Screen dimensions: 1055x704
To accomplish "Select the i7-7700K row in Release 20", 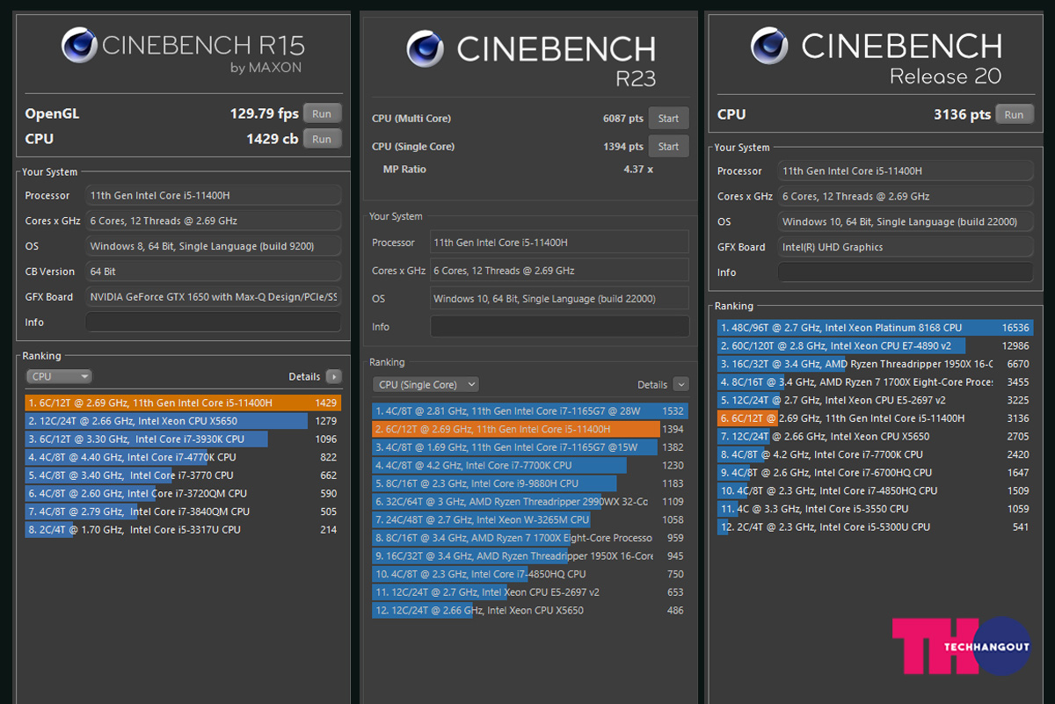I will click(x=876, y=454).
